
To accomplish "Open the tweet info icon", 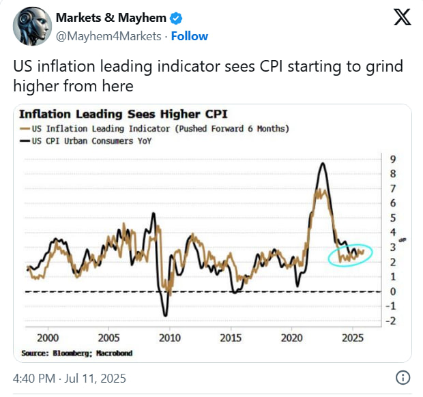I will point(403,377).
